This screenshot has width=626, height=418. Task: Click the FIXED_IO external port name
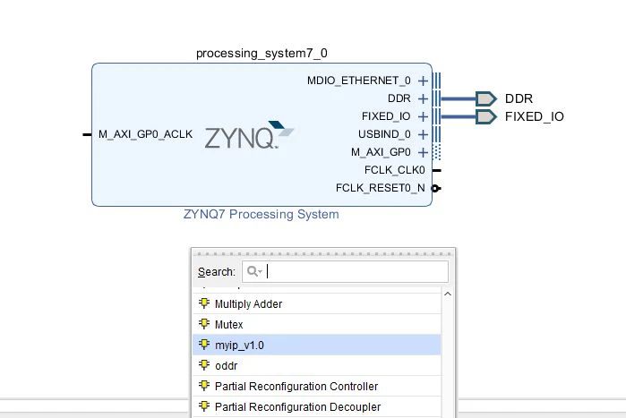(x=534, y=117)
